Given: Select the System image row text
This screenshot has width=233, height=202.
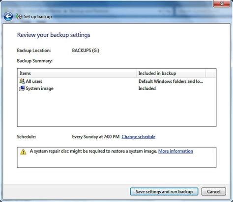Looking at the screenshot, I should [x=40, y=88].
